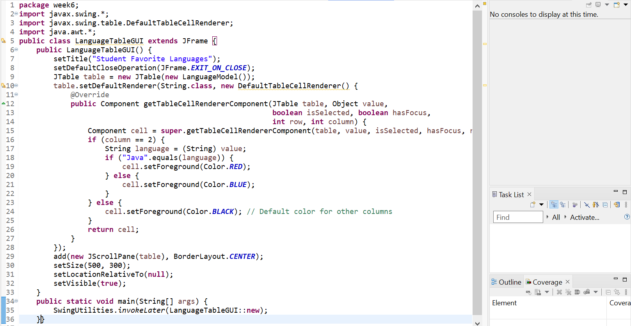Click Collapse All icon in Task List

605,205
